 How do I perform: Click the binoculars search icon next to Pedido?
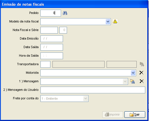(x=65, y=13)
